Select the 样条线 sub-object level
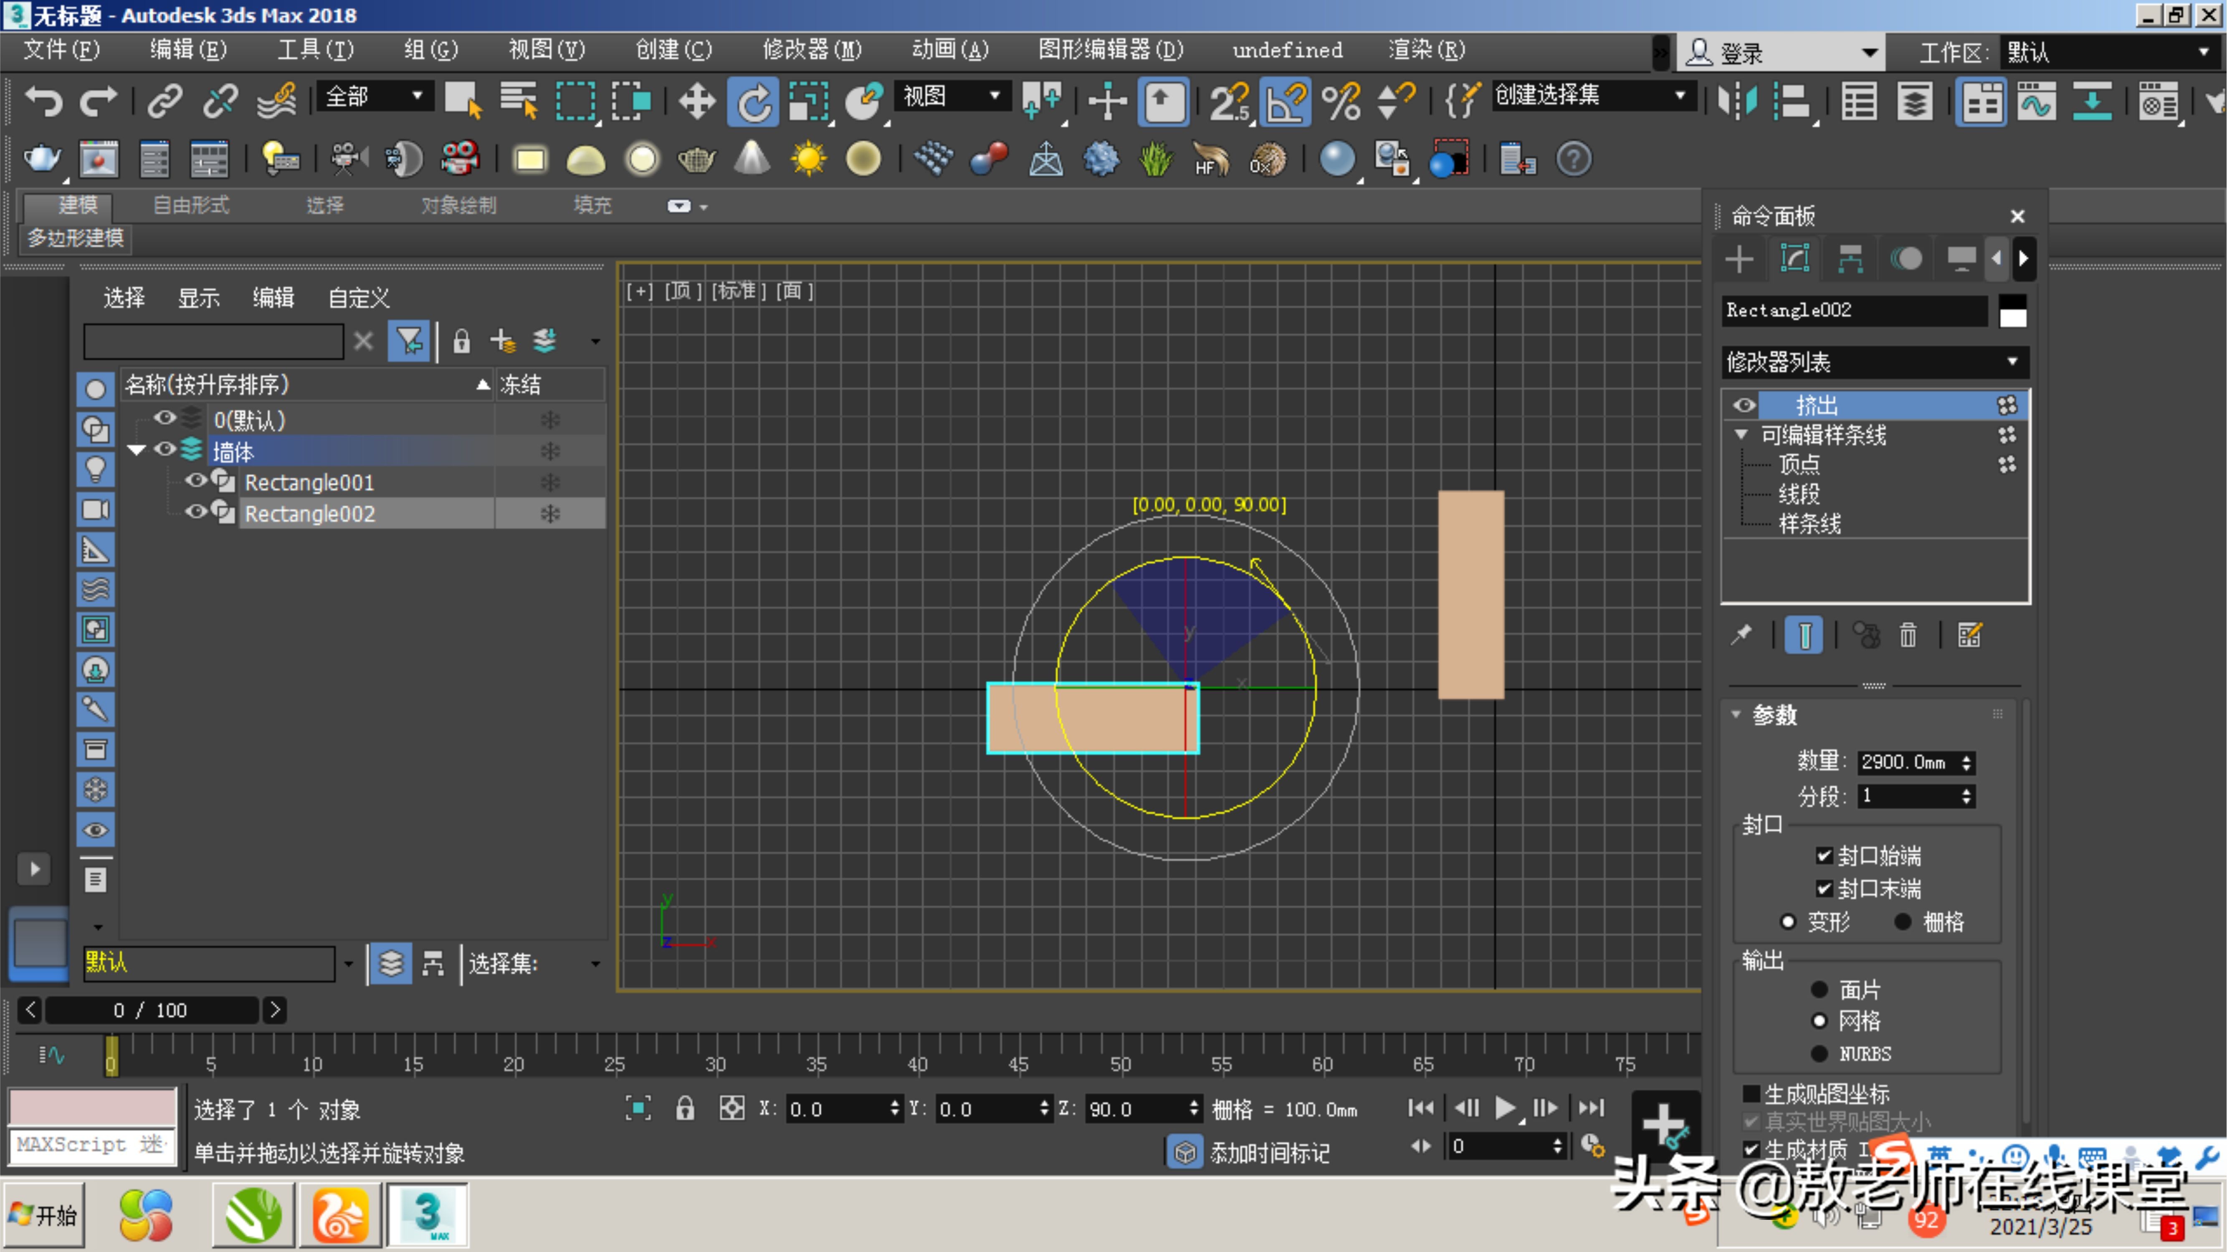 pos(1809,523)
